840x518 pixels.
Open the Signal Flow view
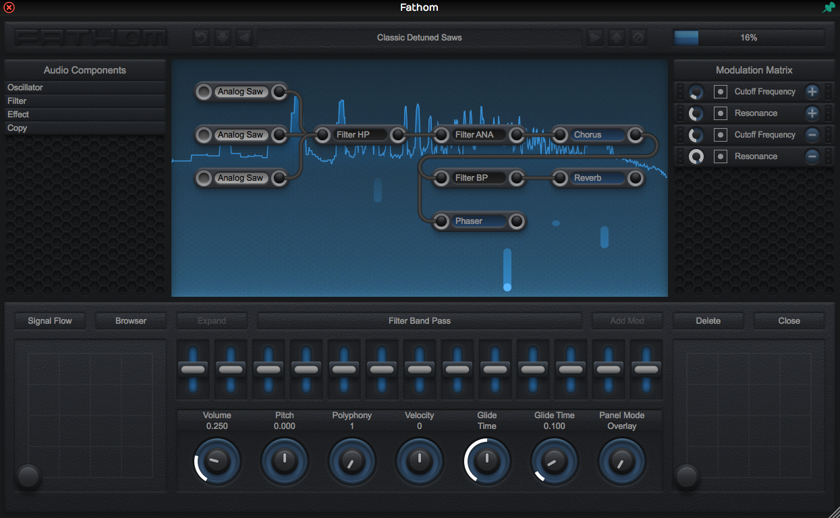[50, 321]
